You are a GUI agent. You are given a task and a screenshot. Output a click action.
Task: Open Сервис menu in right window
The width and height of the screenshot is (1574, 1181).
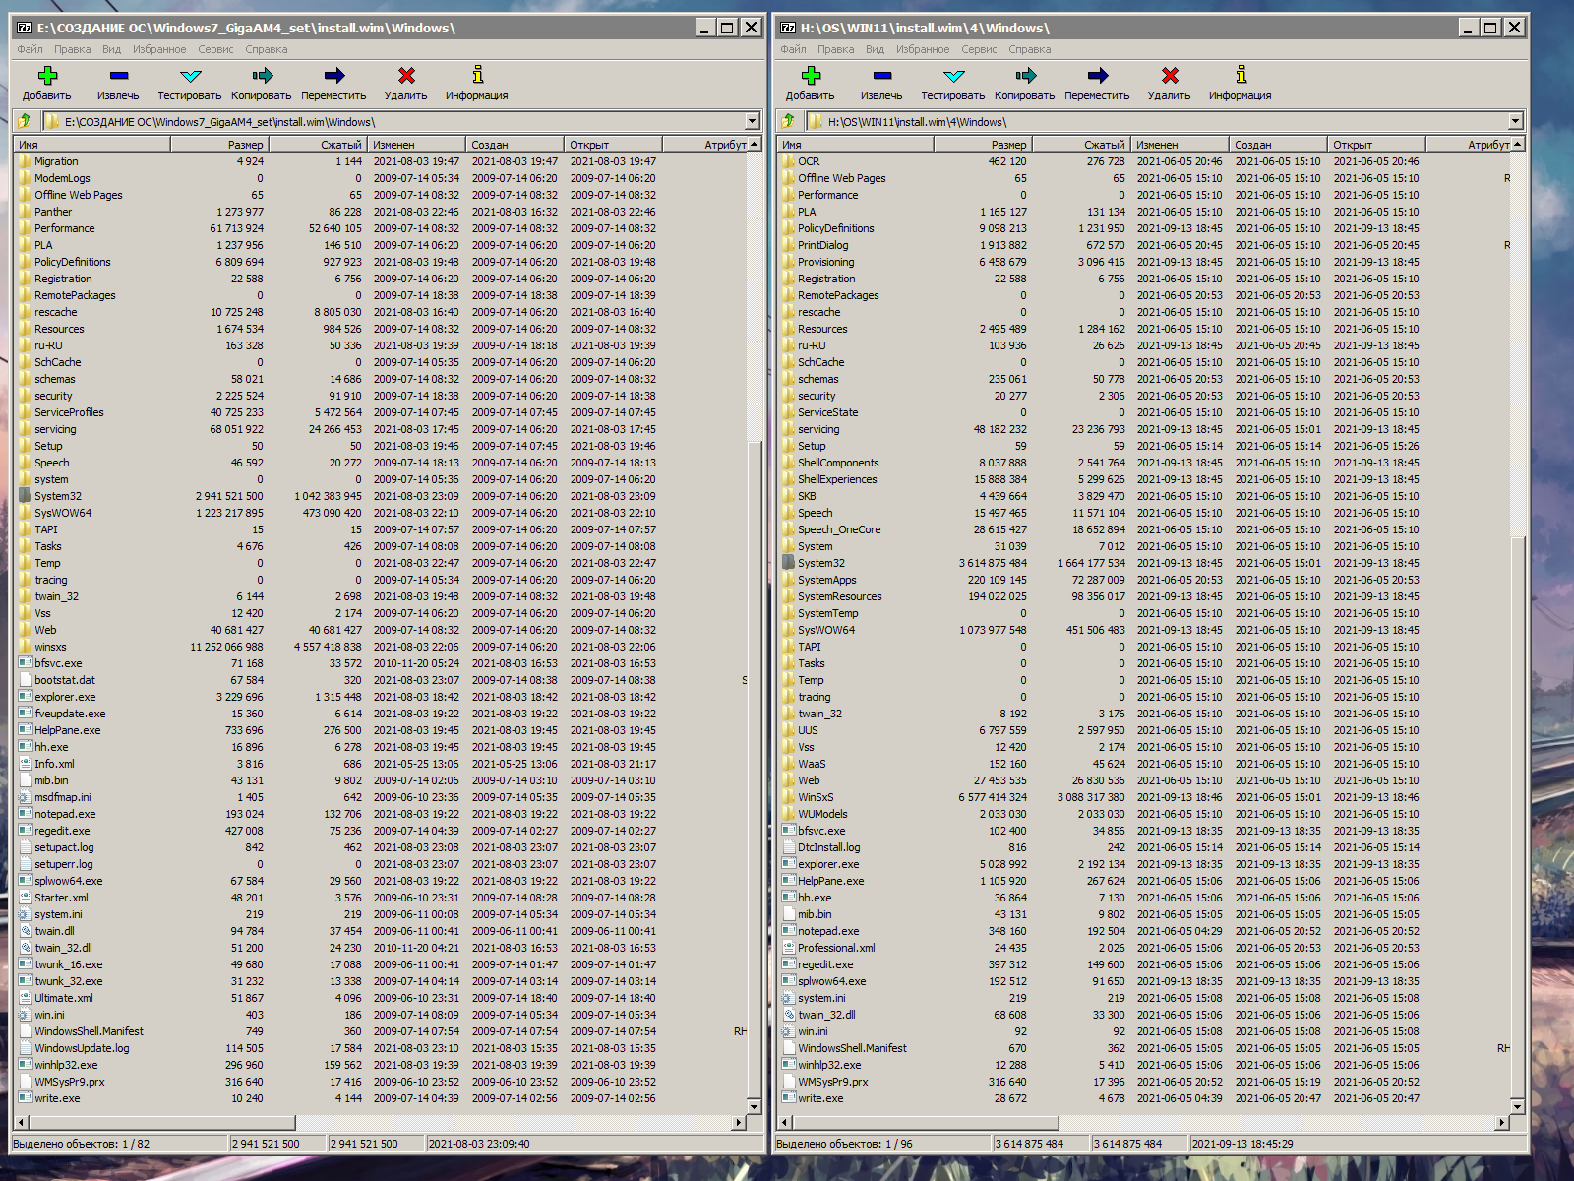(979, 49)
